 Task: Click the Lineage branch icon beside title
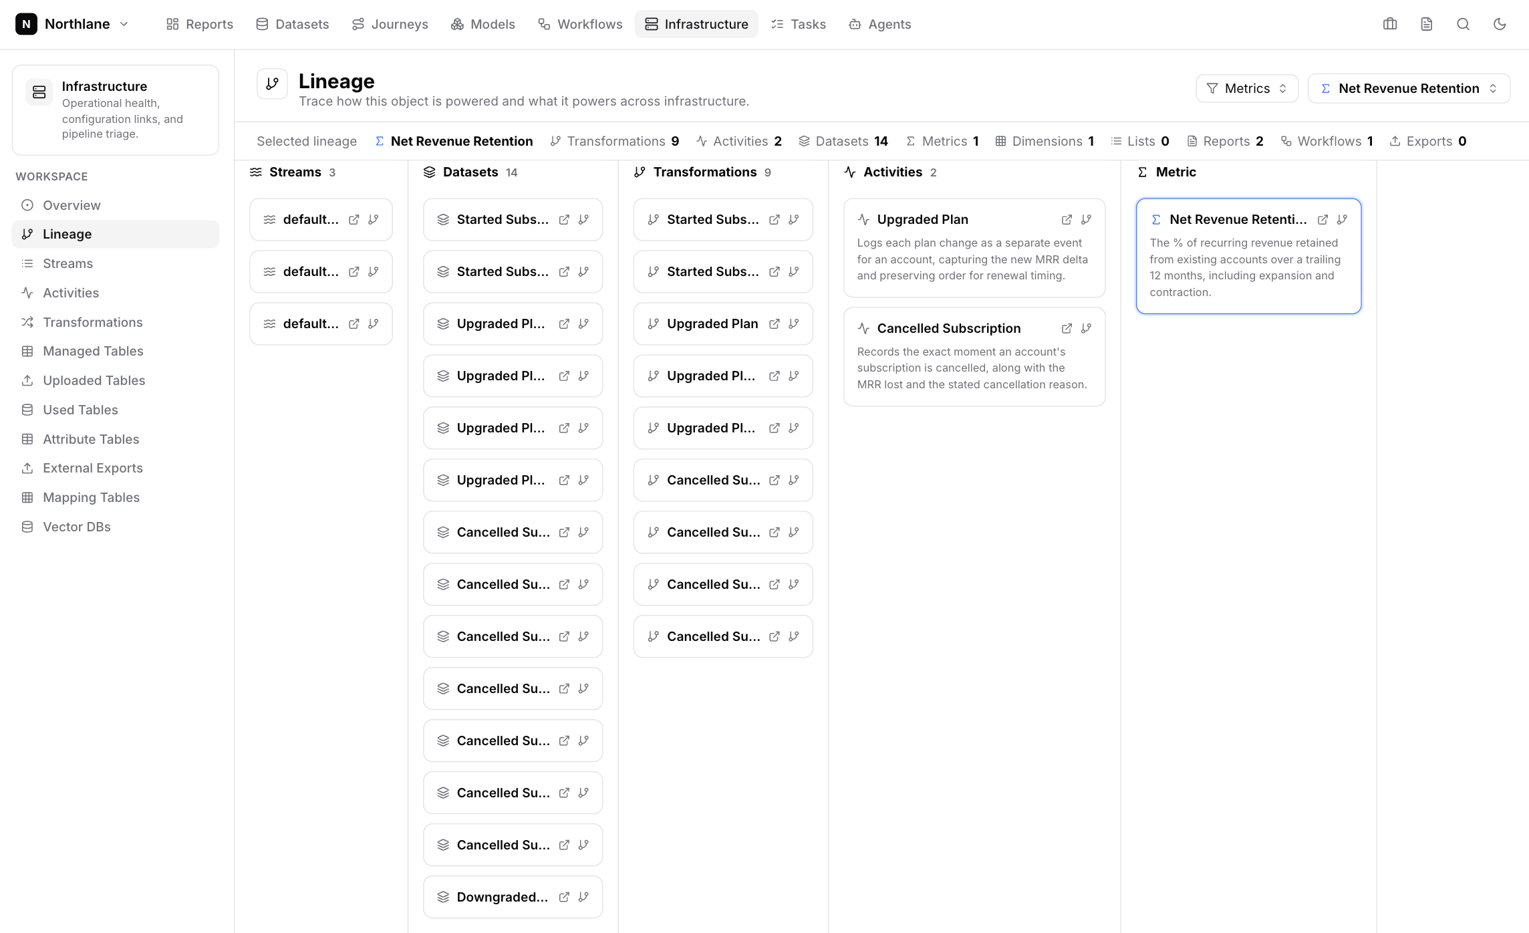[x=272, y=84]
